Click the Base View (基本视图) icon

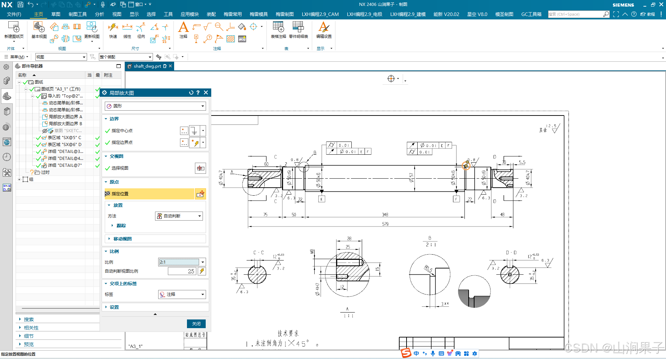pos(39,27)
